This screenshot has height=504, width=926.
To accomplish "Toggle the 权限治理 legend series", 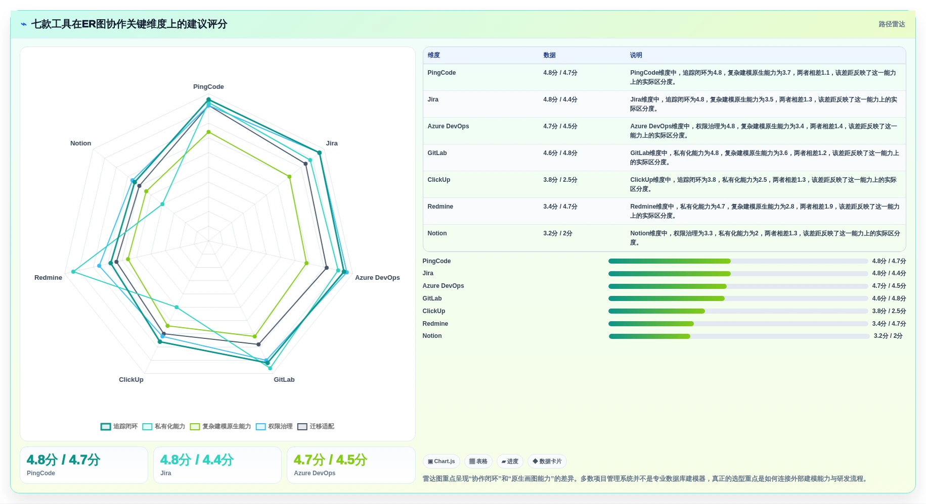I will coord(274,426).
